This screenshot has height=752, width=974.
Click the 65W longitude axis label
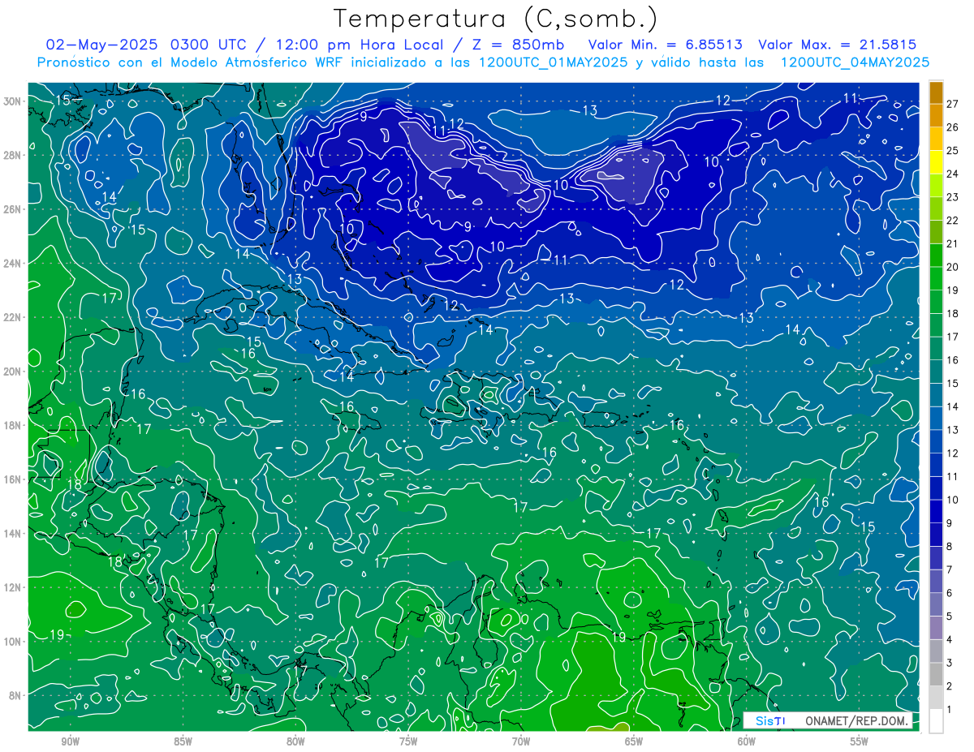click(634, 741)
